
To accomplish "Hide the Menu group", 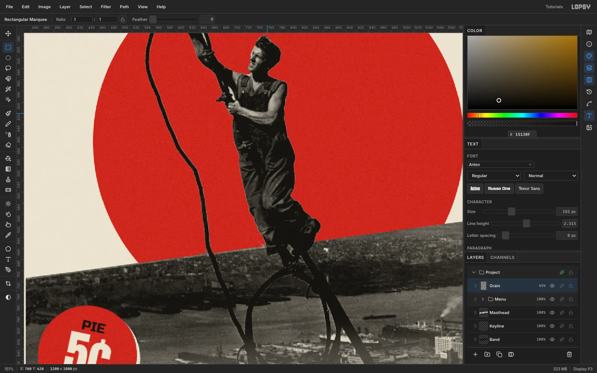I will coord(552,299).
